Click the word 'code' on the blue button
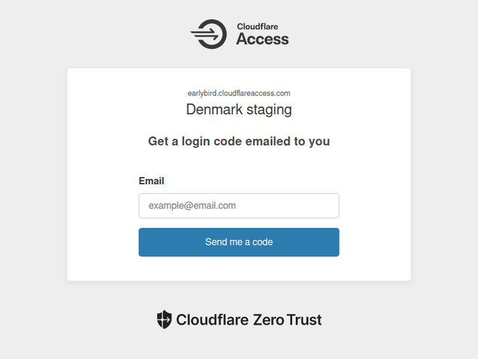 tap(263, 242)
